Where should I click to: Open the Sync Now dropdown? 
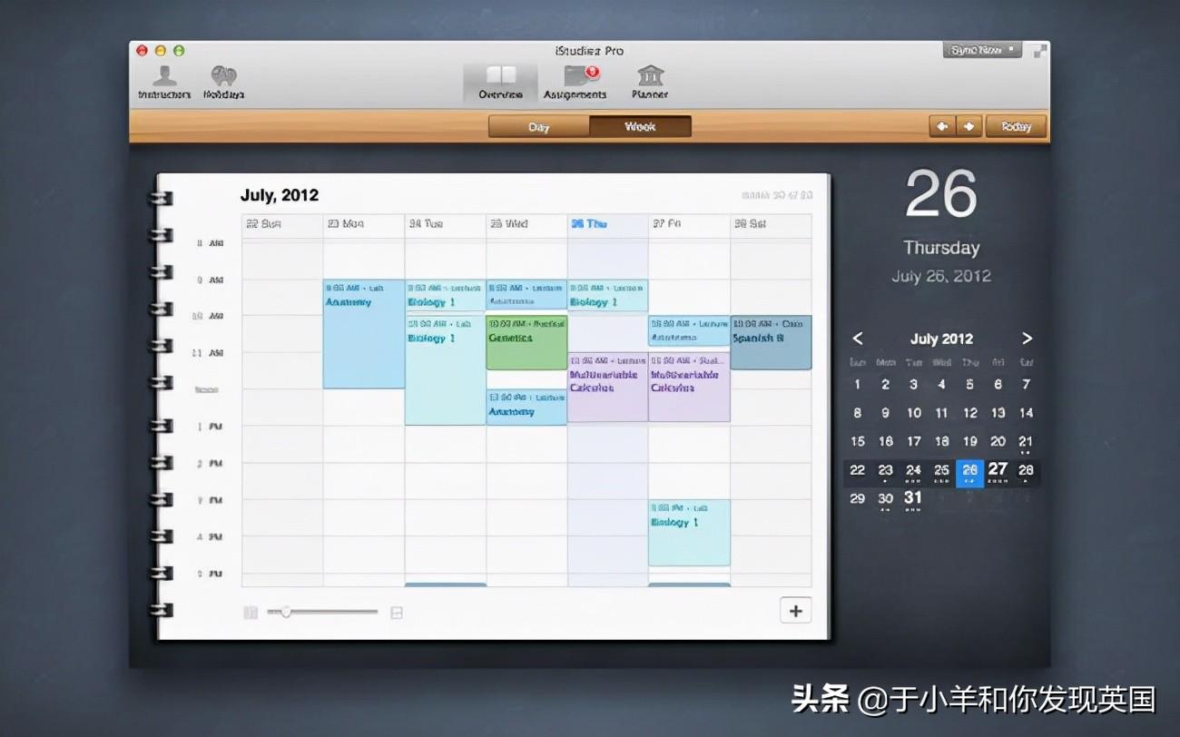point(982,51)
